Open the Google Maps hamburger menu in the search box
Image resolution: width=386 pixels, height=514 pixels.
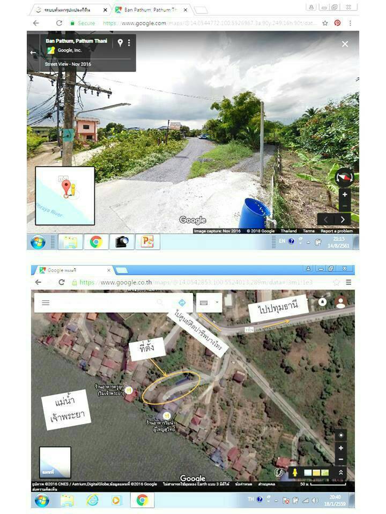click(x=46, y=303)
